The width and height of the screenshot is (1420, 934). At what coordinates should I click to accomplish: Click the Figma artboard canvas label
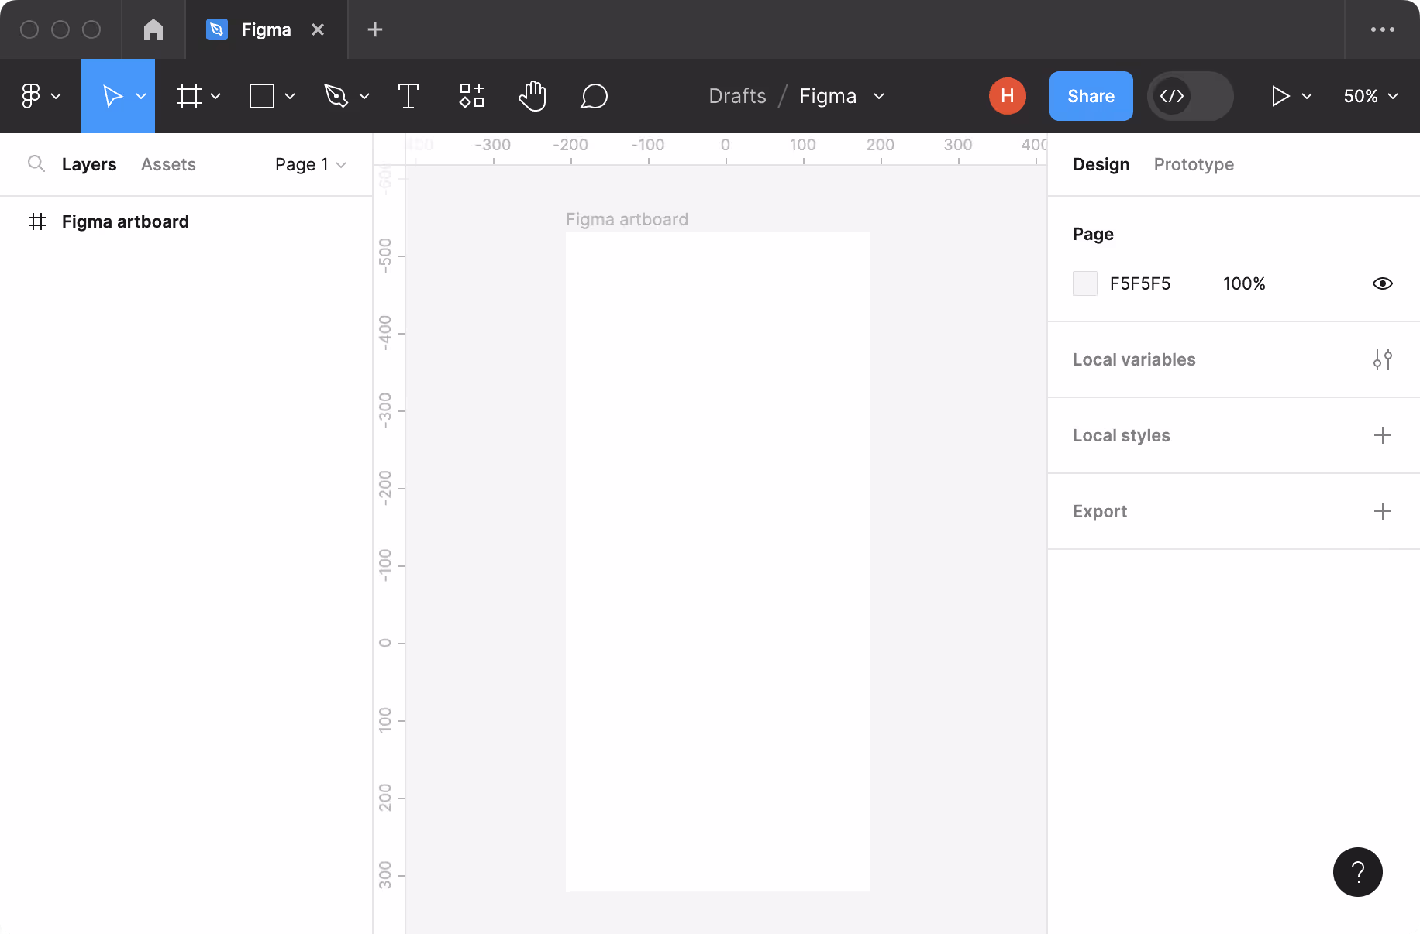pos(627,219)
